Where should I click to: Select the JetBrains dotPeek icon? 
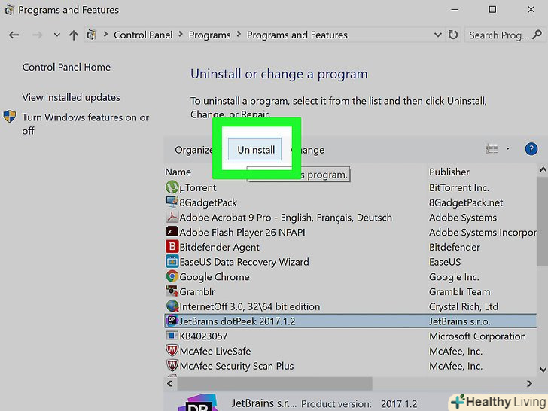(x=172, y=321)
